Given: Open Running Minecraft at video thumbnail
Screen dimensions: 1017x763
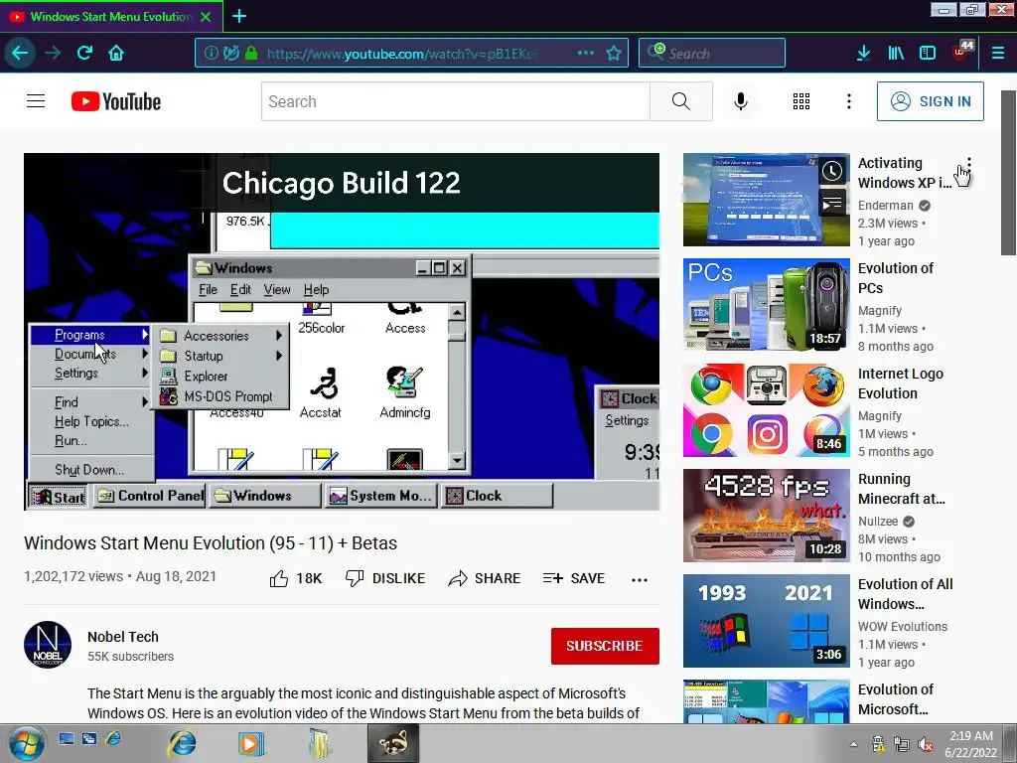Looking at the screenshot, I should click(x=766, y=516).
